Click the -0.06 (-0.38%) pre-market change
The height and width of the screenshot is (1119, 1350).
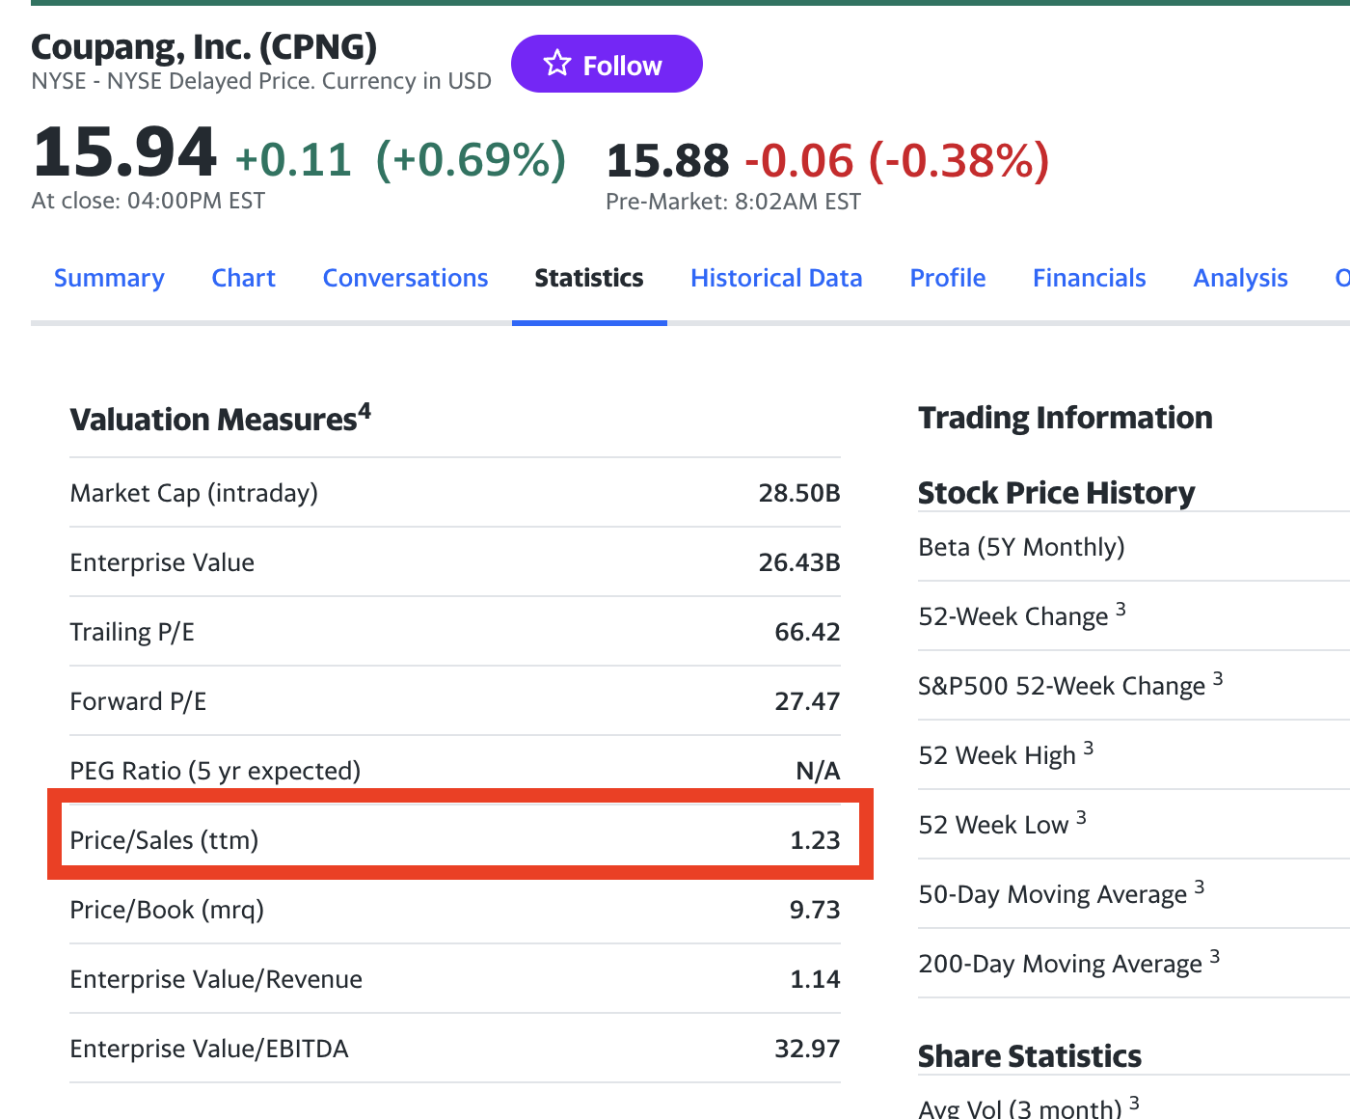point(897,160)
